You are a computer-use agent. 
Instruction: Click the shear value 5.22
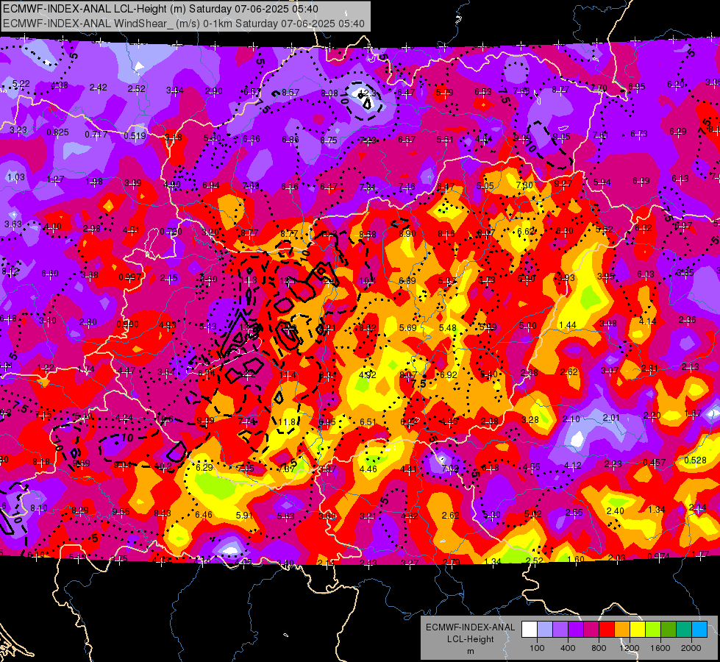[x=21, y=84]
